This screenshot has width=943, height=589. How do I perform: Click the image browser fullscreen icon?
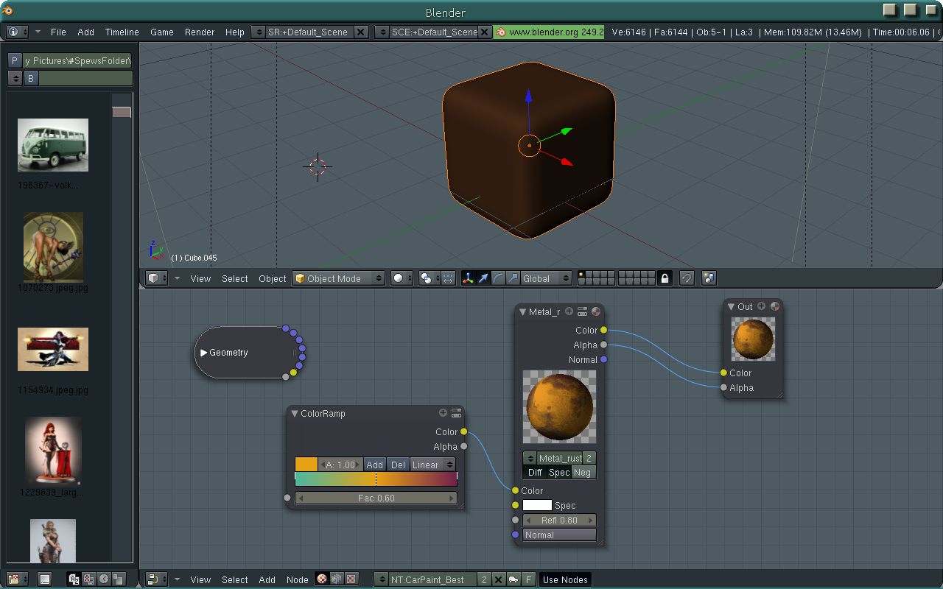point(45,579)
